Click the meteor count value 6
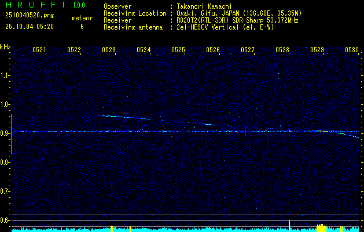The image size is (364, 232). click(82, 27)
